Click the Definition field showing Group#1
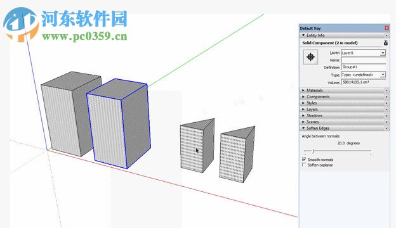The width and height of the screenshot is (396, 228). [x=364, y=67]
